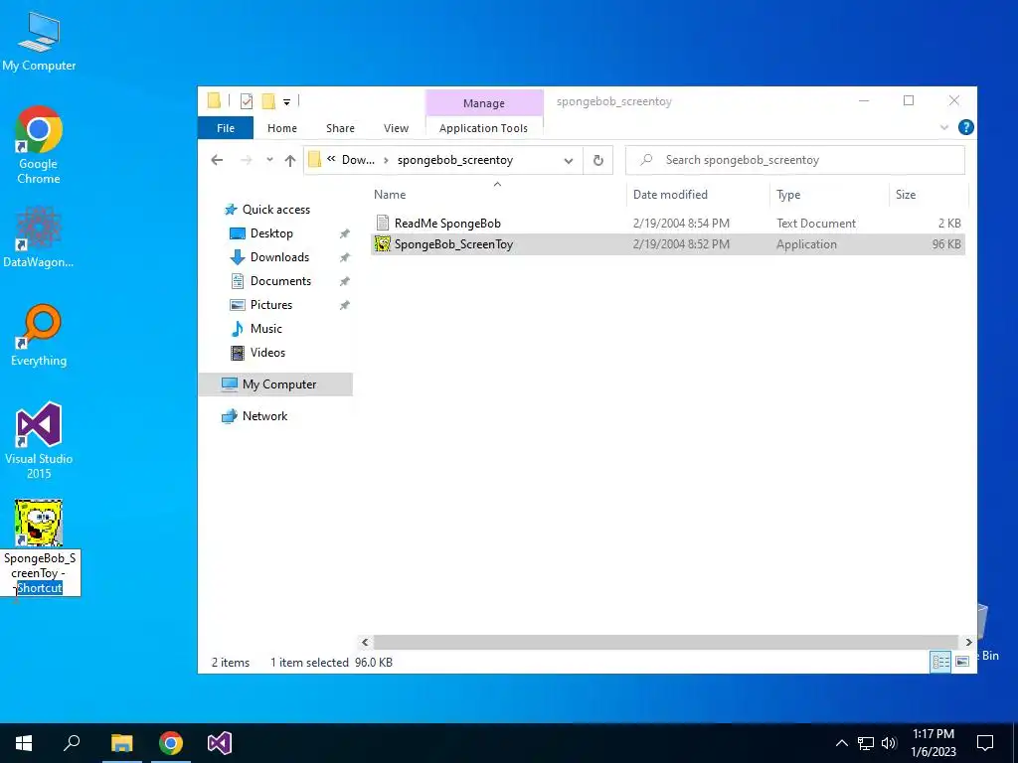Click the Visual Studio taskbar icon
The height and width of the screenshot is (763, 1018).
point(220,743)
